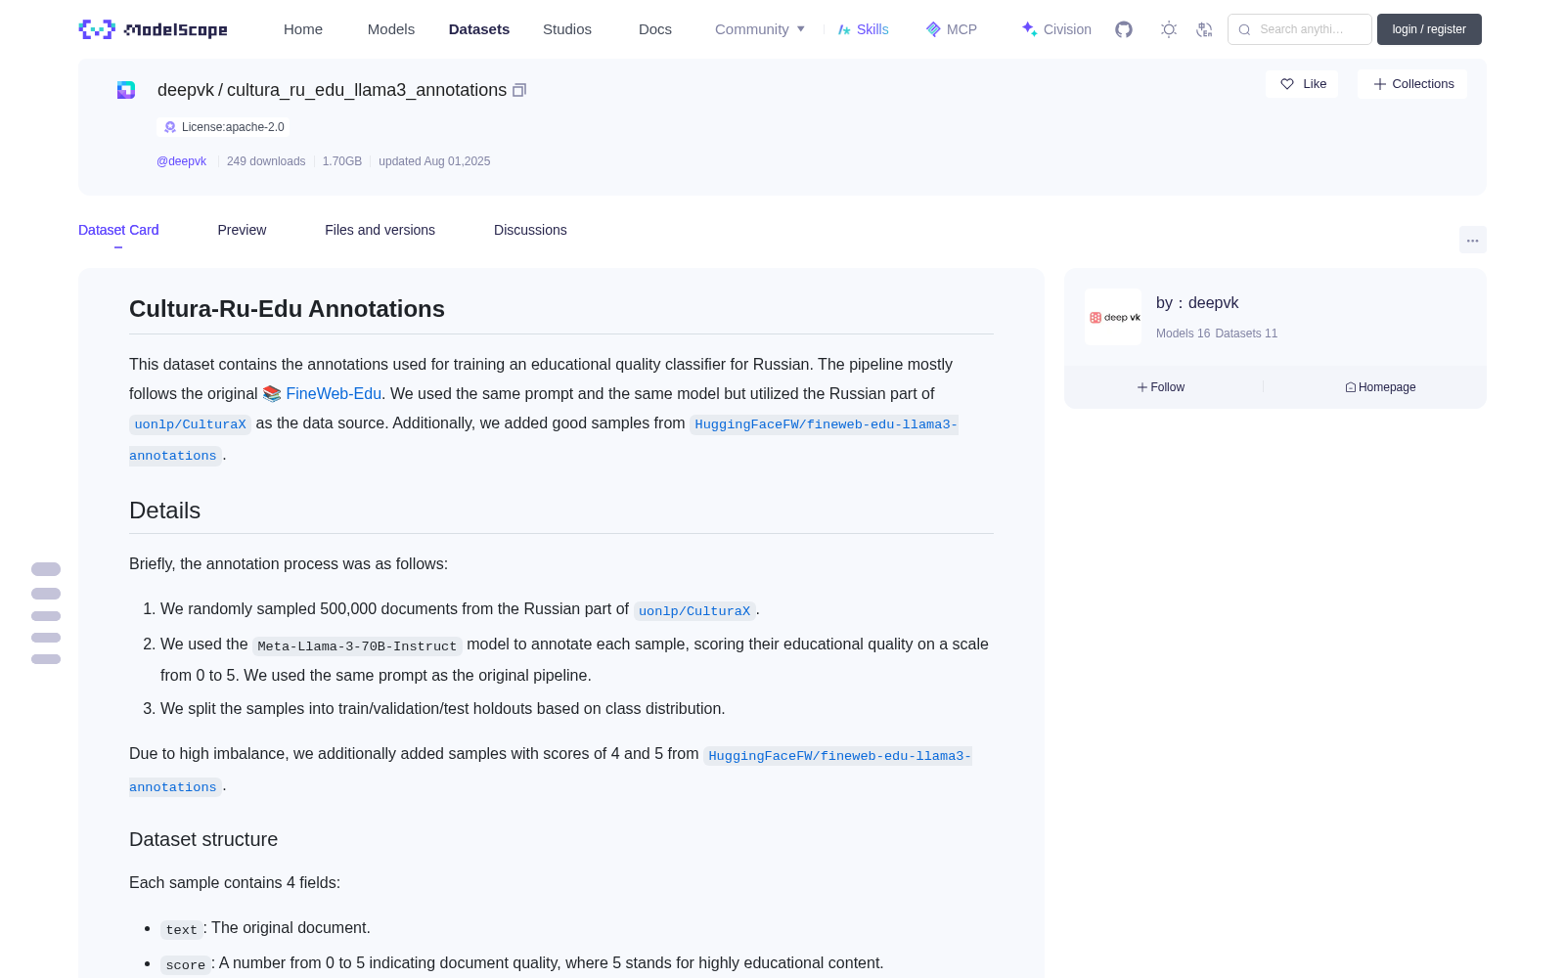
Task: Click 'updated Aug 01,2025' text
Action: pyautogui.click(x=434, y=161)
